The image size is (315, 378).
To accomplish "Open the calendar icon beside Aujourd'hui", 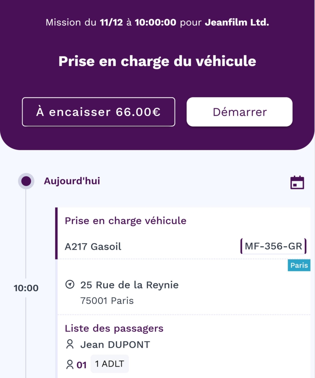I will (297, 182).
